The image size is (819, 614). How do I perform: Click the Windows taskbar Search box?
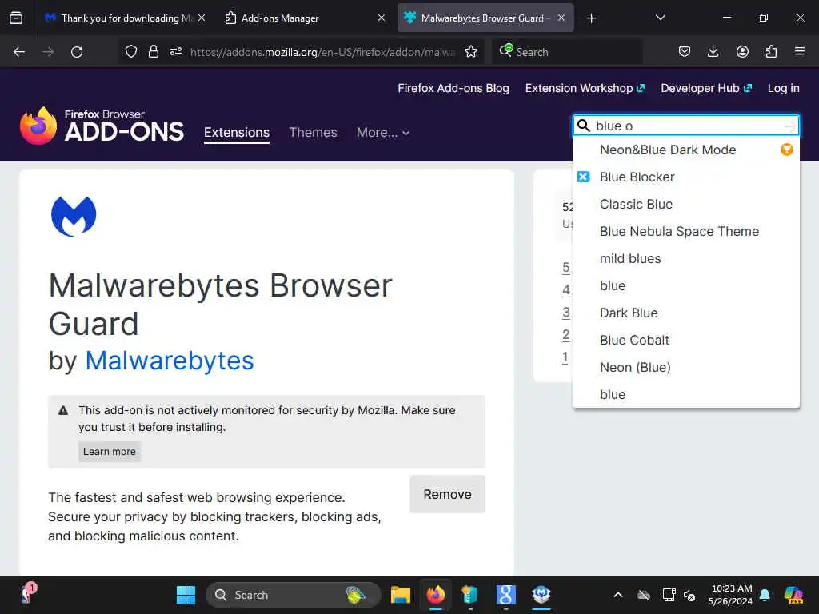[x=294, y=595]
